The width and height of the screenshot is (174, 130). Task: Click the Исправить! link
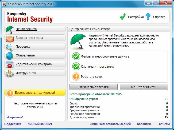[15, 117]
